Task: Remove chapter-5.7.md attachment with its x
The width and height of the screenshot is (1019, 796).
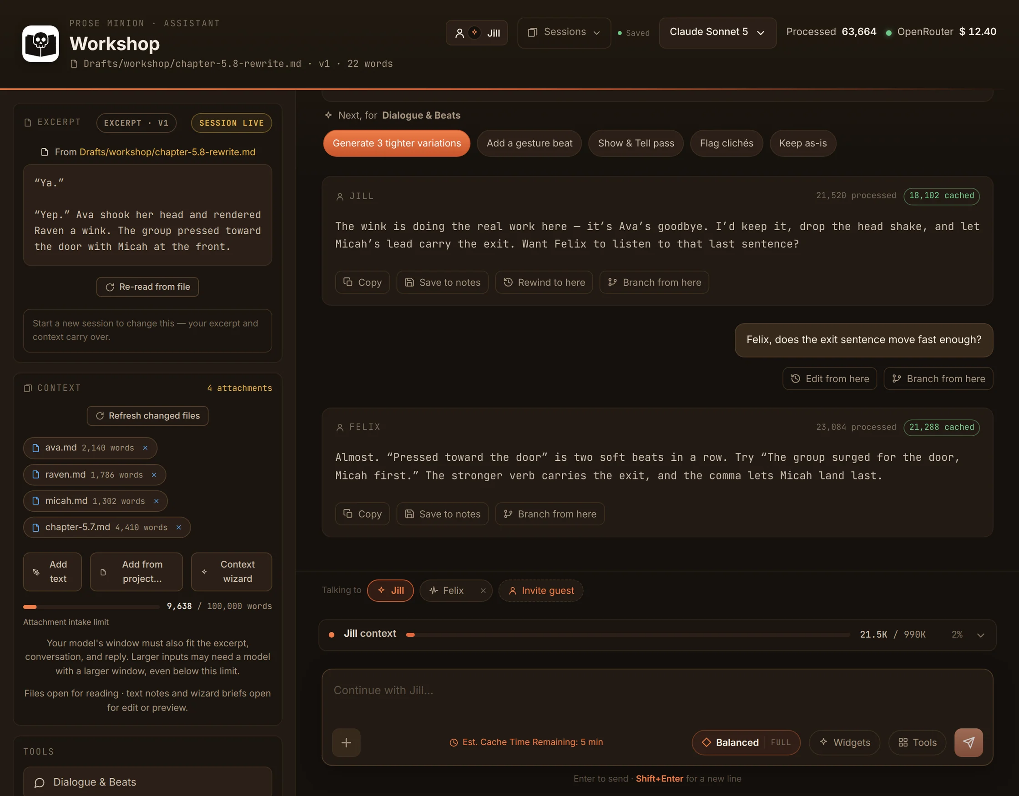Action: pos(179,527)
